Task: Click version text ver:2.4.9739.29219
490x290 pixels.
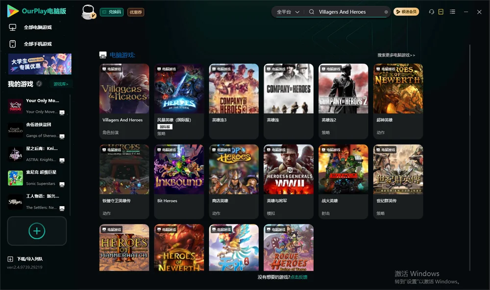Action: pyautogui.click(x=24, y=267)
